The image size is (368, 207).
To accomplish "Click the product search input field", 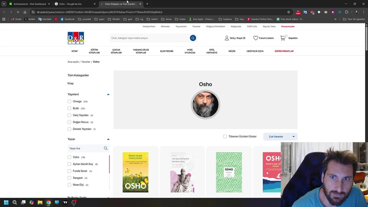I will (x=149, y=38).
